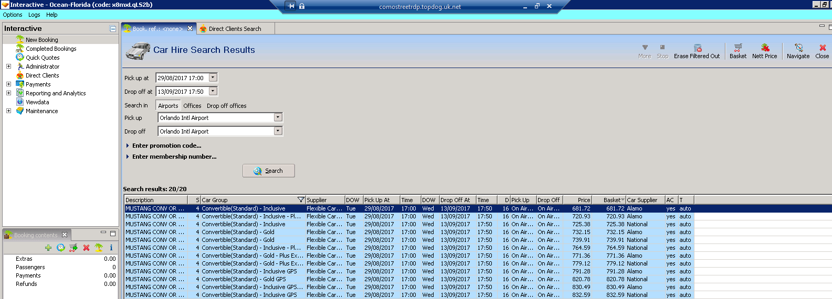Click the New Booking palm tree icon
Image resolution: width=832 pixels, height=299 pixels.
click(x=20, y=39)
